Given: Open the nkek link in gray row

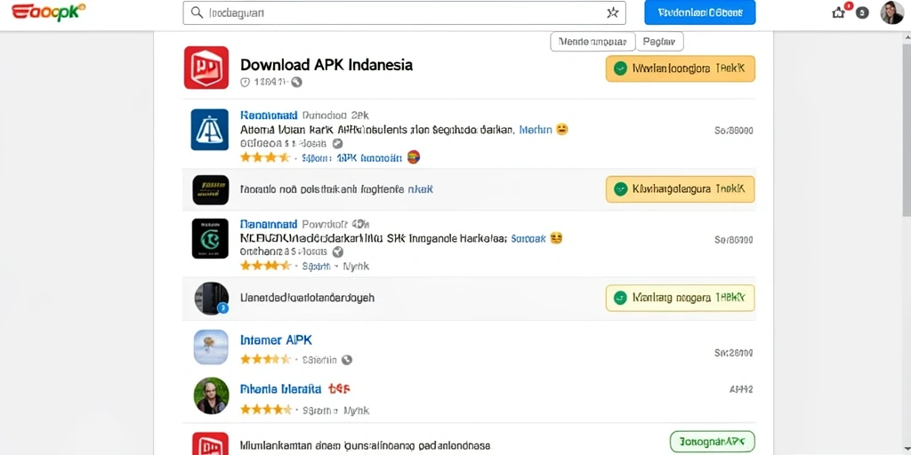Looking at the screenshot, I should [x=420, y=189].
